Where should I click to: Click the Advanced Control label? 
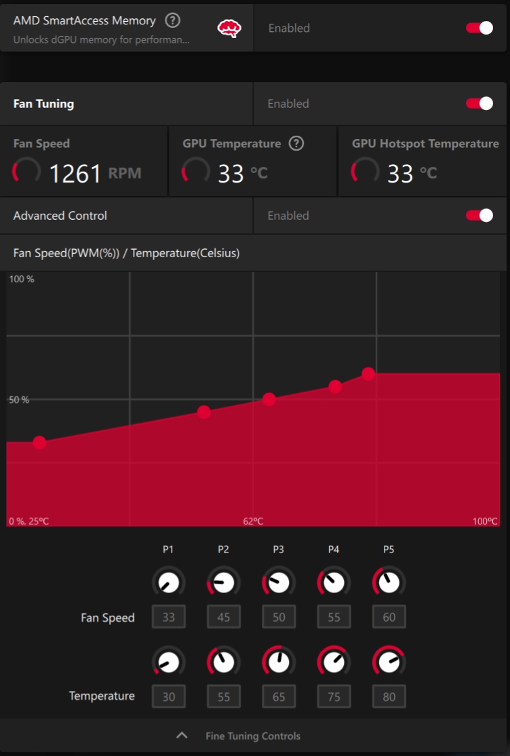tap(60, 216)
